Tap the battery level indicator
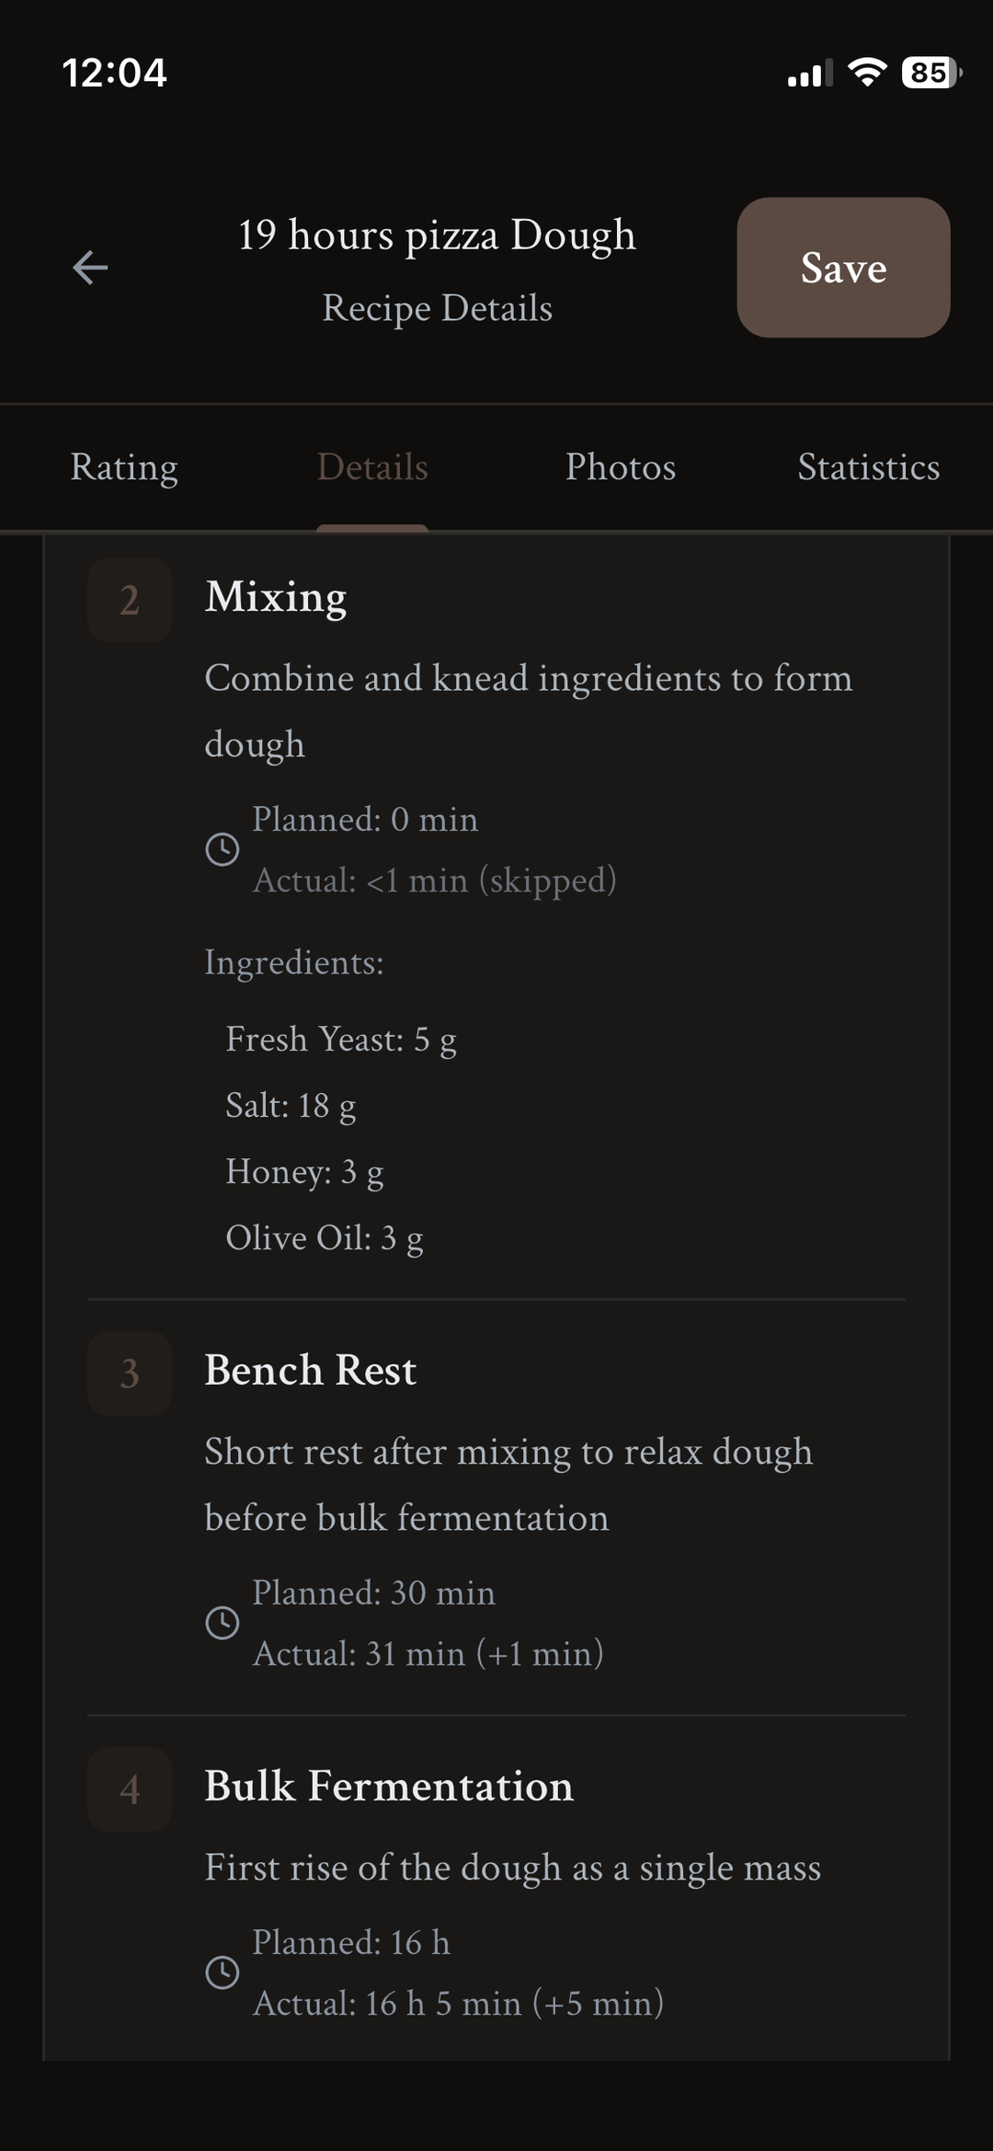This screenshot has width=993, height=2151. 930,72
